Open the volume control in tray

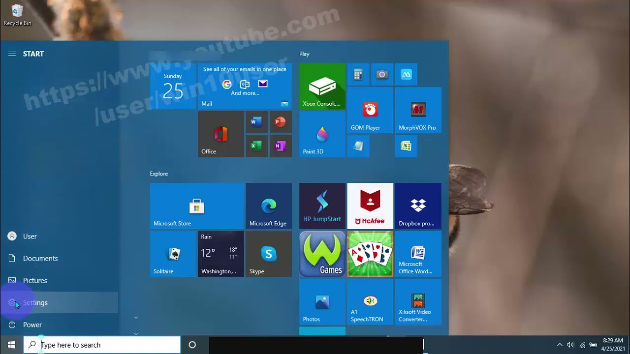(x=570, y=345)
